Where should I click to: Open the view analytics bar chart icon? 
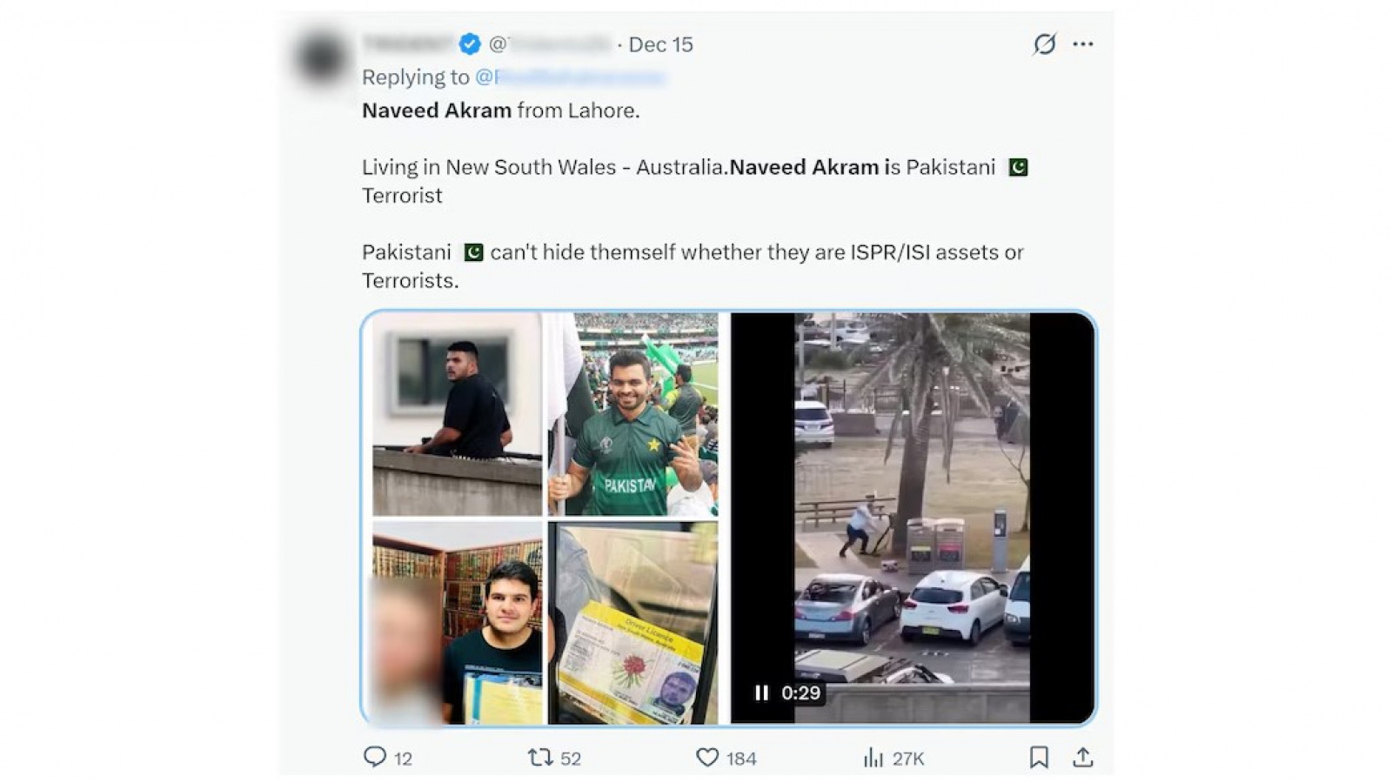873,758
